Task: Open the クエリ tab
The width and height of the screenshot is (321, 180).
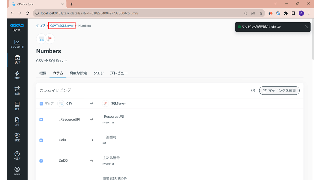Action: coord(99,73)
